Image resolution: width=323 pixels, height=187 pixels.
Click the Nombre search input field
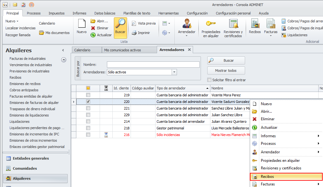(153, 65)
